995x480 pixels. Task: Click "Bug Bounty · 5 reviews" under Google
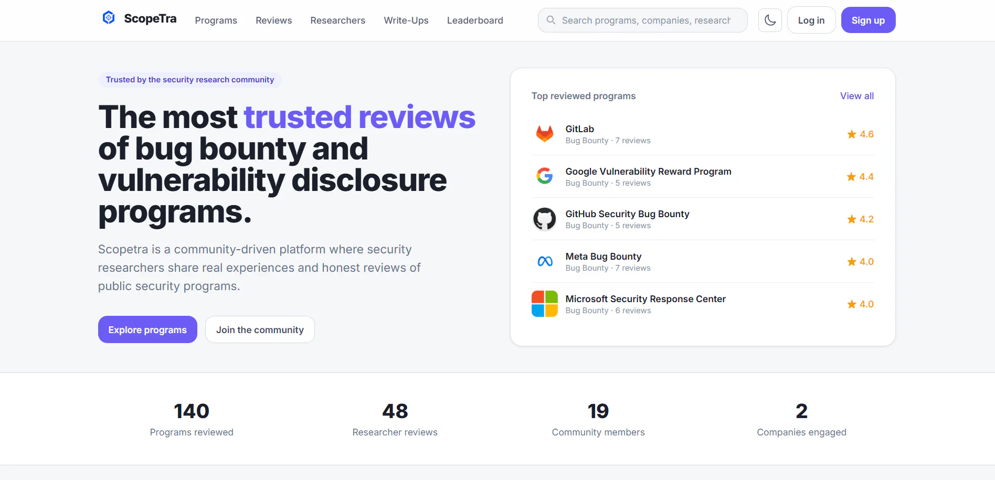[x=608, y=183]
